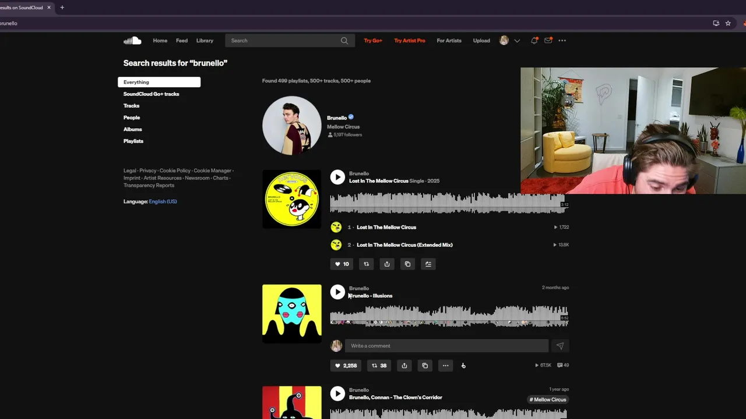Image resolution: width=746 pixels, height=419 pixels.
Task: Open the Feed page
Action: click(x=182, y=41)
